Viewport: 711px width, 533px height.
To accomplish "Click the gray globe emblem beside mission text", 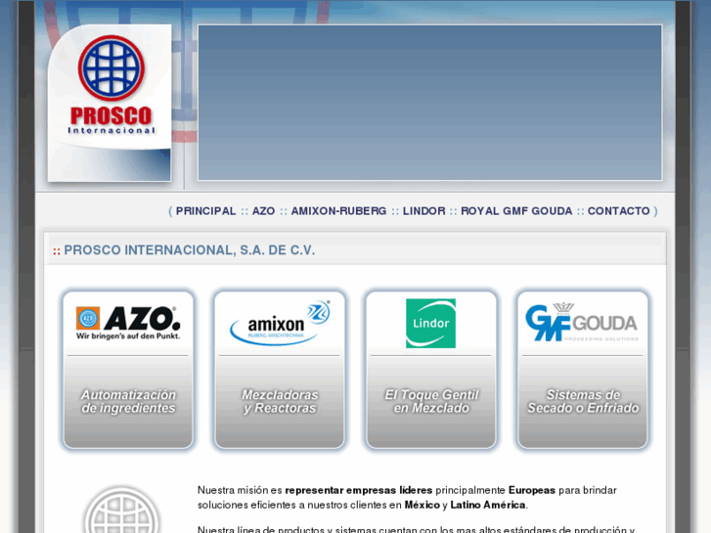I will click(x=121, y=511).
